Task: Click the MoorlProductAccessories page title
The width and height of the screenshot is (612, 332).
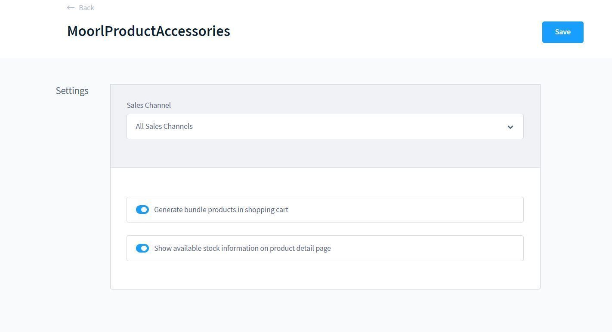Action: coord(148,31)
